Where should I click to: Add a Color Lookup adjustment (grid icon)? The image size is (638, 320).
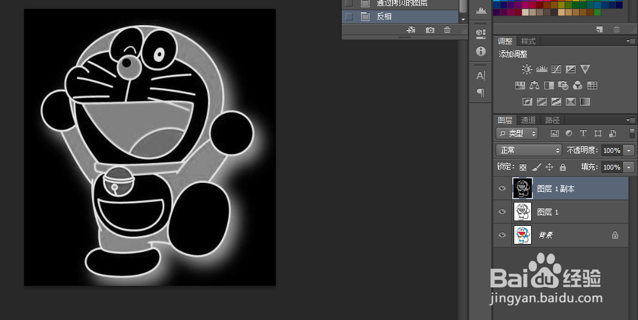click(592, 85)
